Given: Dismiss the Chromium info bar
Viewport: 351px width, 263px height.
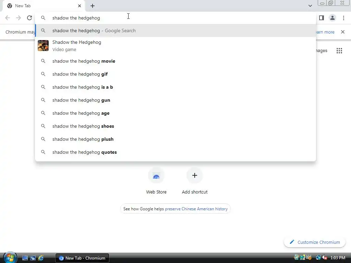Looking at the screenshot, I should (342, 32).
